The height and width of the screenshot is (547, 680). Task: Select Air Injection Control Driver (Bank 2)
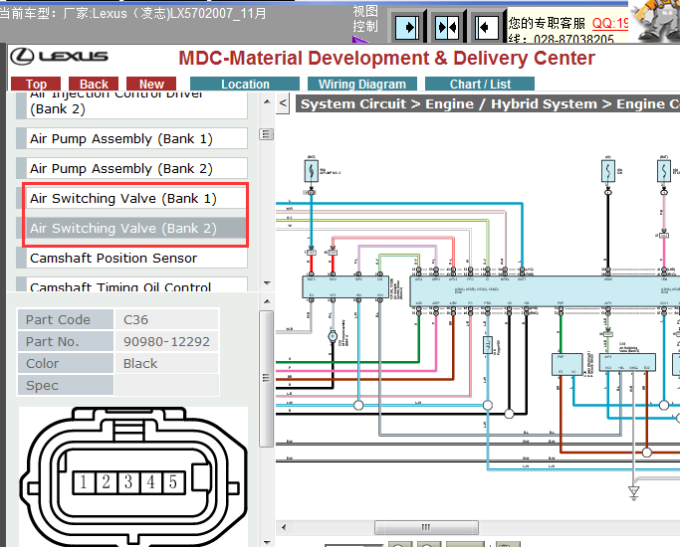coord(131,104)
